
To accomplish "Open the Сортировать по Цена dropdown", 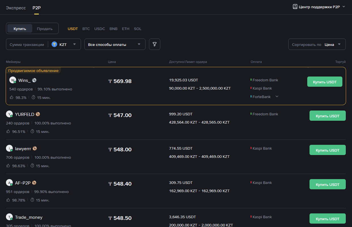I will (317, 44).
